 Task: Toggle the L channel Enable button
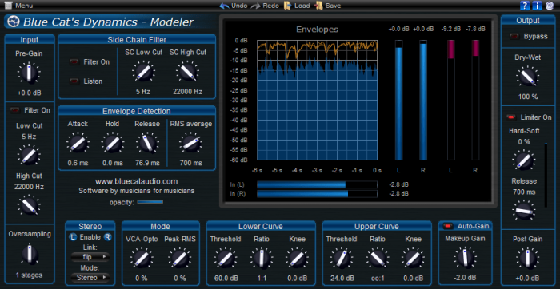tap(74, 237)
